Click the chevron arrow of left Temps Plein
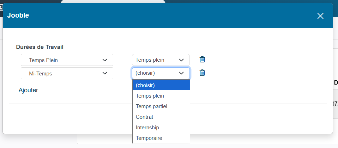 (105, 60)
